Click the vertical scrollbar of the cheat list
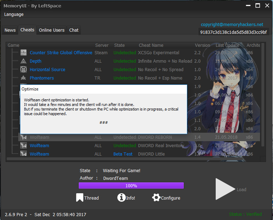Screen dimensions: 273x220 [x=263, y=94]
